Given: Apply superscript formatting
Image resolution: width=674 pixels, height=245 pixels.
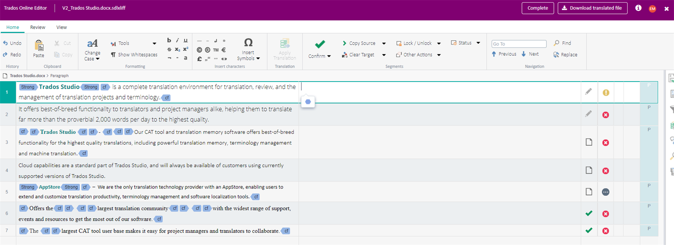Looking at the screenshot, I should 185,49.
